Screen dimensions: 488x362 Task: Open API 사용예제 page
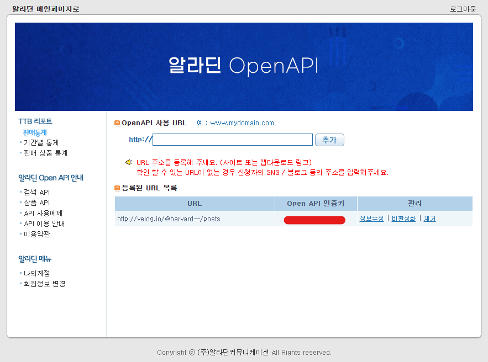click(43, 213)
